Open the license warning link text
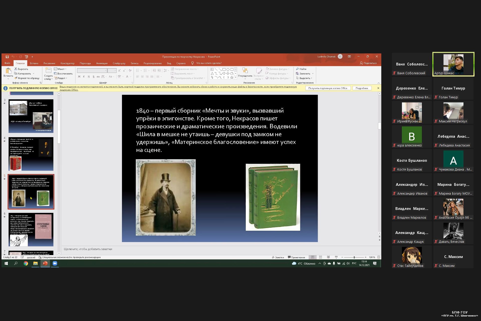The height and width of the screenshot is (321, 481). (x=178, y=88)
